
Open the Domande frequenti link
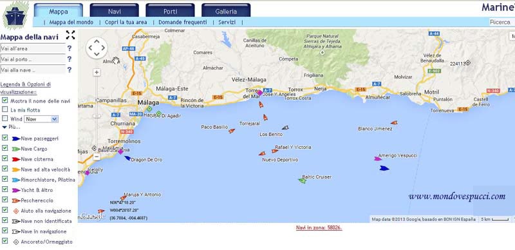183,22
